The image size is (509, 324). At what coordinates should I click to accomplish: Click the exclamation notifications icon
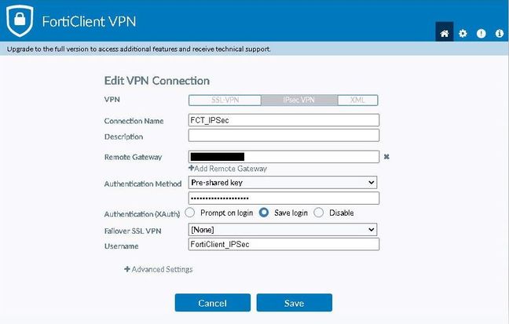[x=481, y=34]
